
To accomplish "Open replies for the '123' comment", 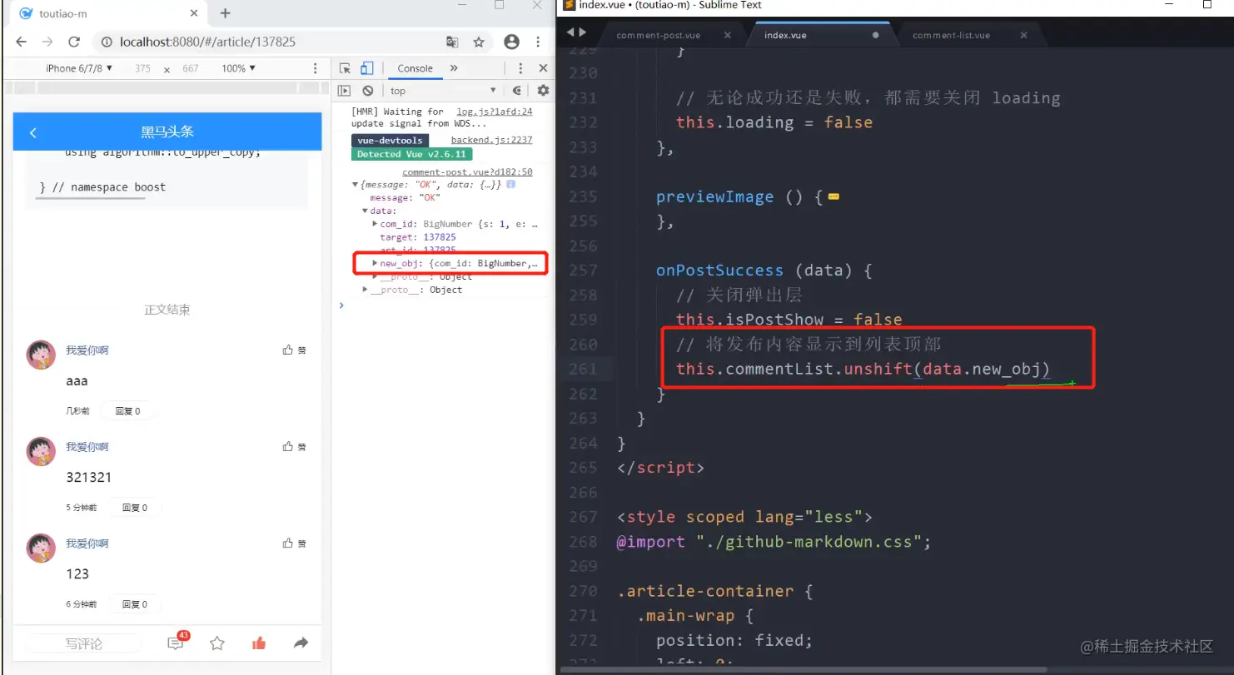I will coord(135,604).
